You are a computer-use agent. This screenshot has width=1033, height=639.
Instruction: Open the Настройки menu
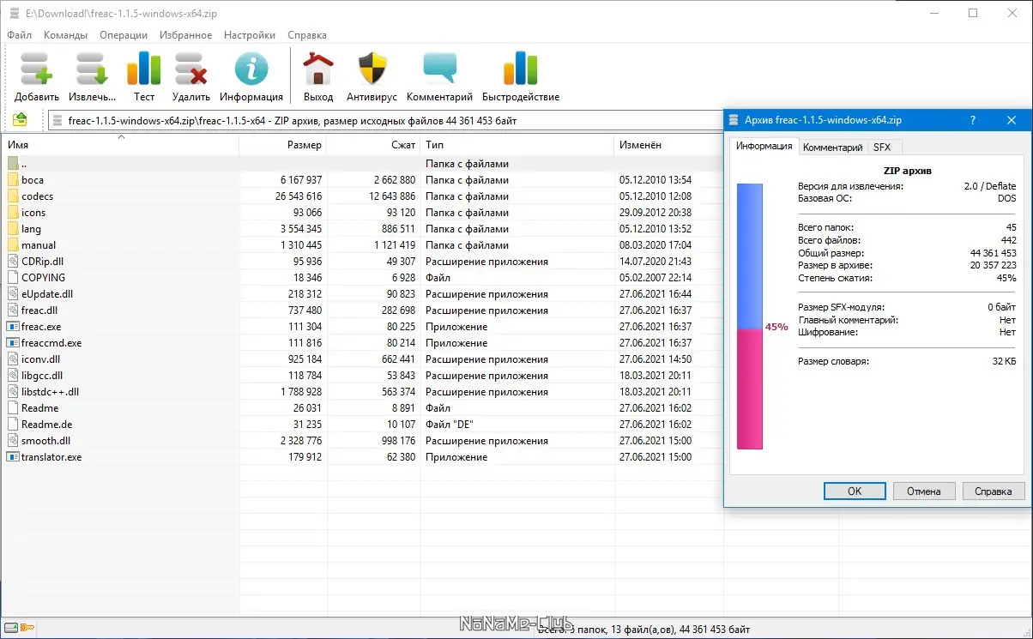(250, 35)
